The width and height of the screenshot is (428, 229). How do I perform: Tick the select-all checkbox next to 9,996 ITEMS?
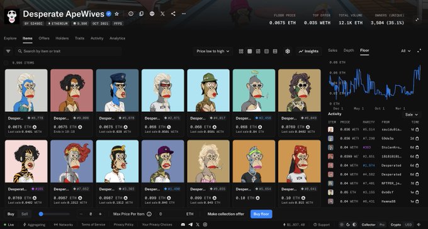click(6, 63)
